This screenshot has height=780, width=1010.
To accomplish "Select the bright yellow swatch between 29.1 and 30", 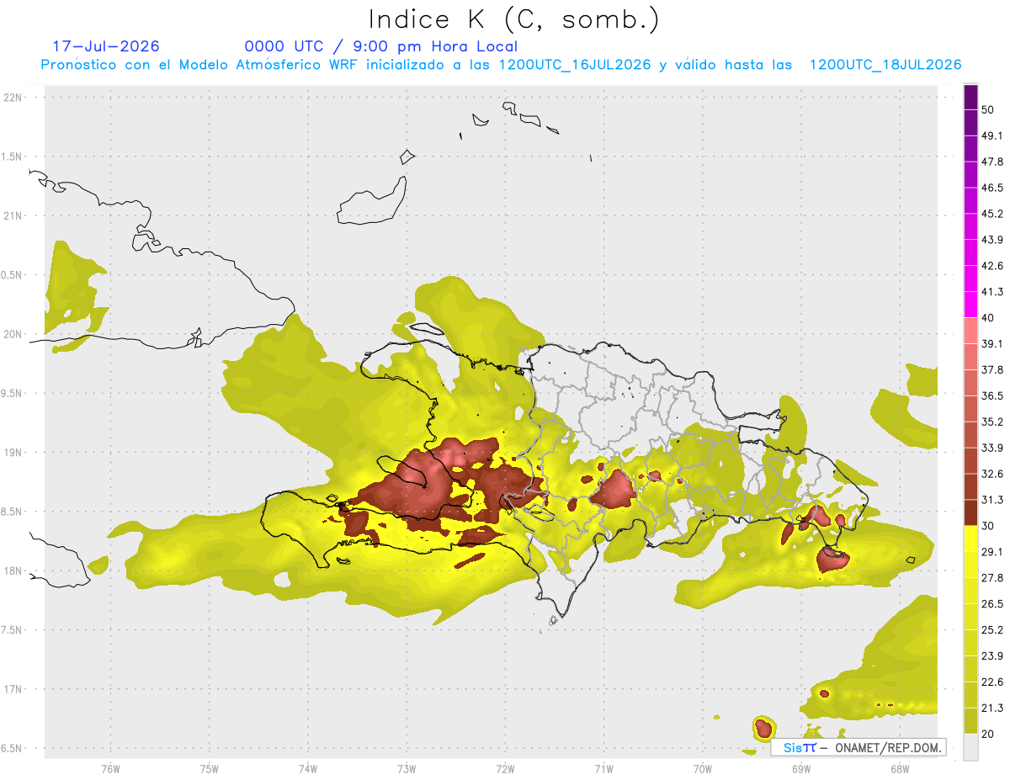I will coord(970,539).
